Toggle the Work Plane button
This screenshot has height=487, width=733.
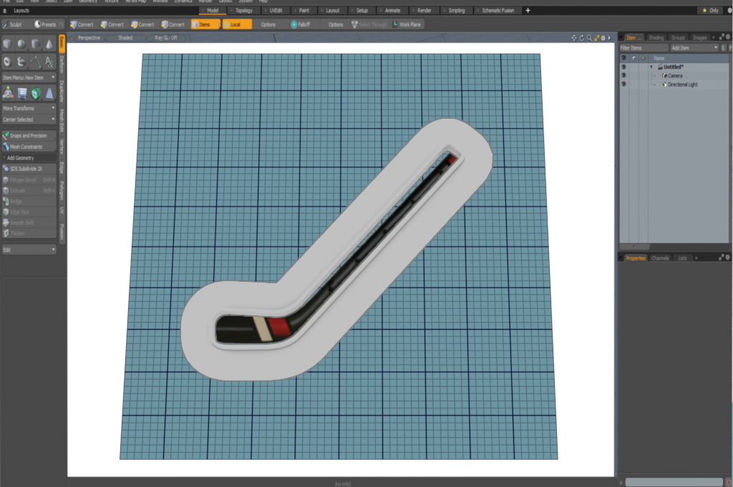tap(407, 24)
